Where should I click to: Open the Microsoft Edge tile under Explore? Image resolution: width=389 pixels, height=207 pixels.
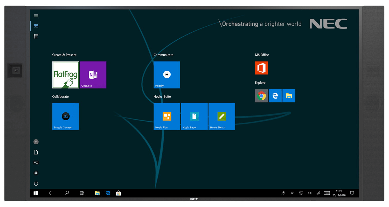(275, 96)
